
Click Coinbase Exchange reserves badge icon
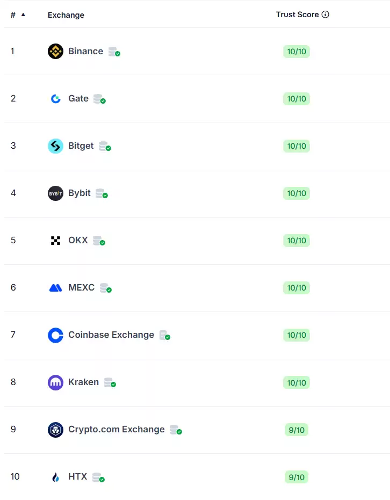pyautogui.click(x=164, y=336)
